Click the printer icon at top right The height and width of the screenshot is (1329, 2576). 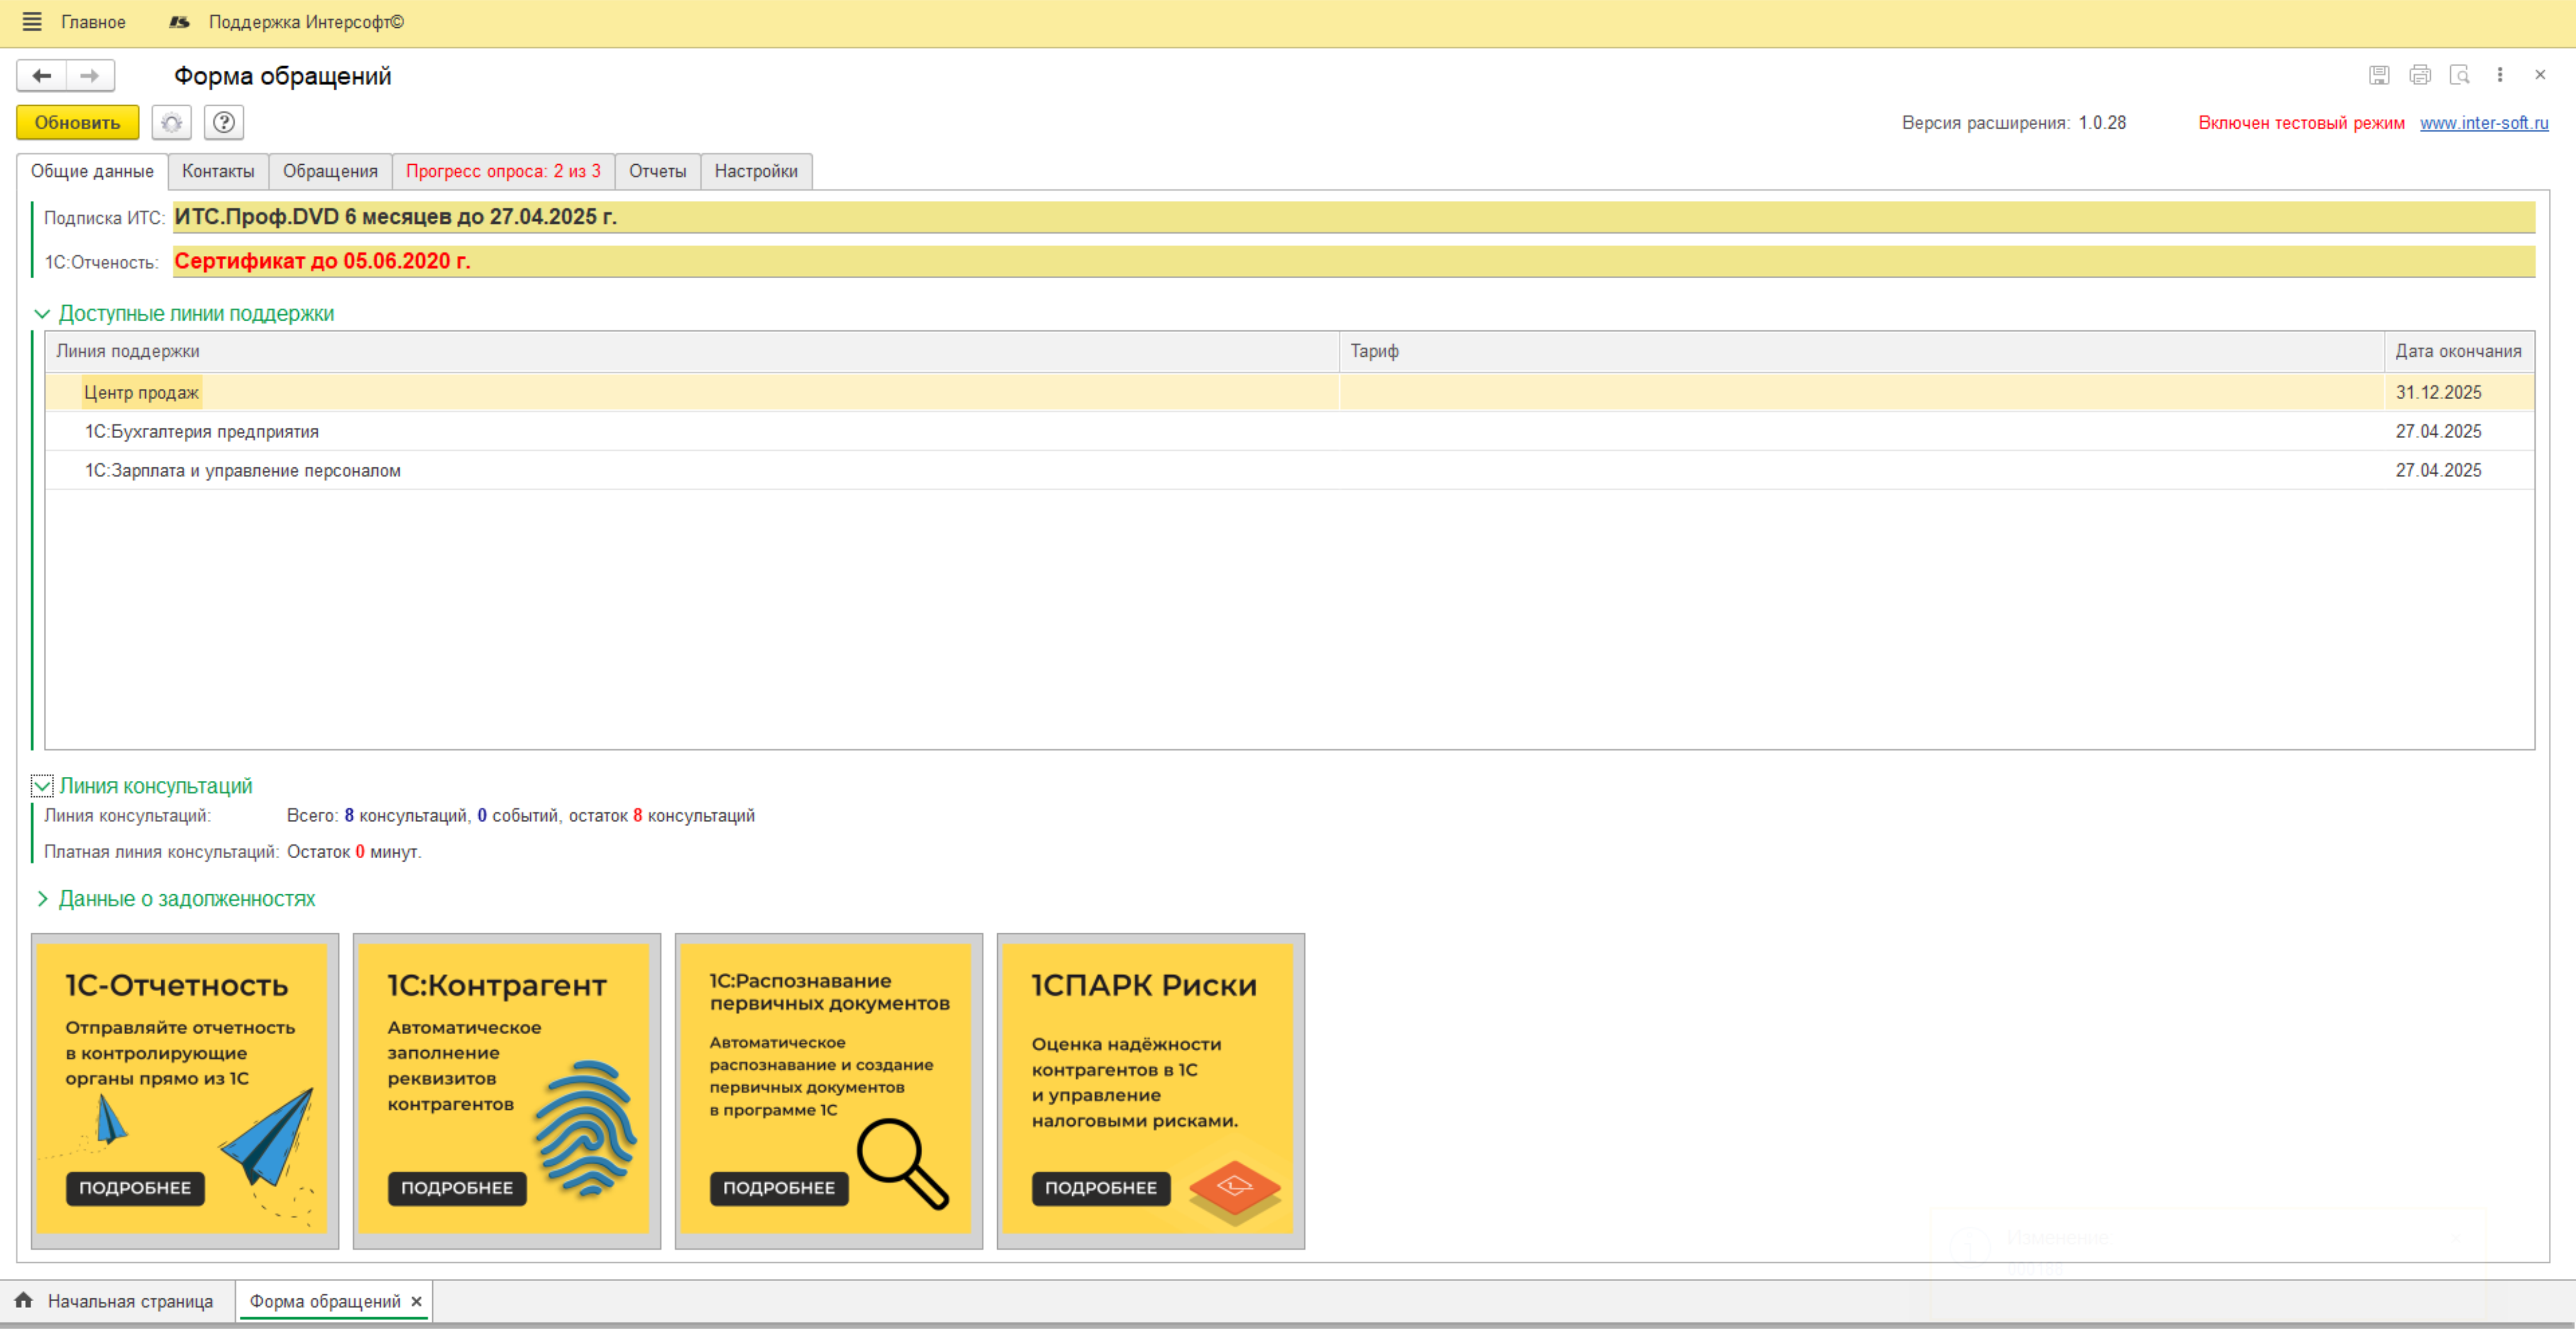2420,75
